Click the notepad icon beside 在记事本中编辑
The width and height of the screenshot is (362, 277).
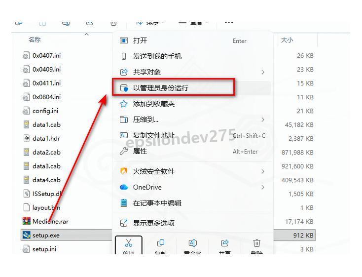coord(124,203)
